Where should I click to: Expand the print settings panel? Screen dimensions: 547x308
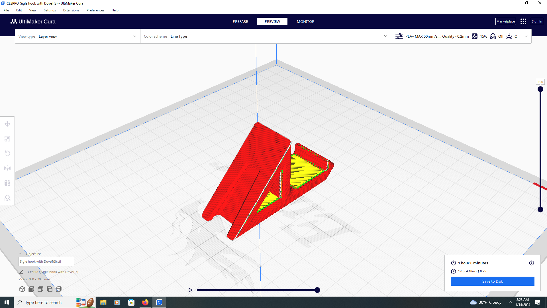(x=526, y=36)
